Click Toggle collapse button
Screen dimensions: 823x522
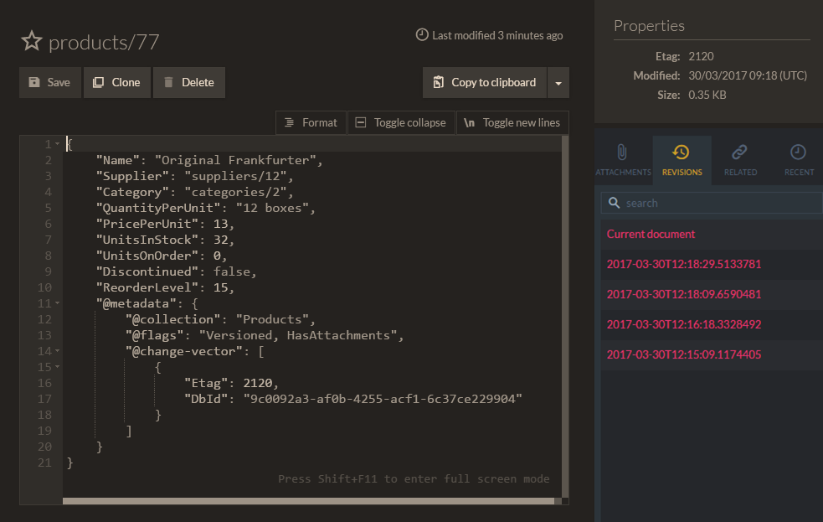(x=401, y=123)
